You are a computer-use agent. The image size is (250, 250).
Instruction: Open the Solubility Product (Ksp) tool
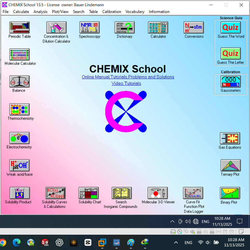[x=20, y=193]
